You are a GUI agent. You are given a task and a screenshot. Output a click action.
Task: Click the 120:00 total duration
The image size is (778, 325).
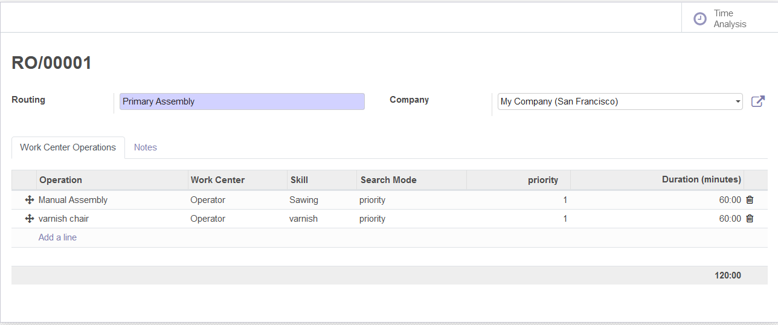coord(728,275)
